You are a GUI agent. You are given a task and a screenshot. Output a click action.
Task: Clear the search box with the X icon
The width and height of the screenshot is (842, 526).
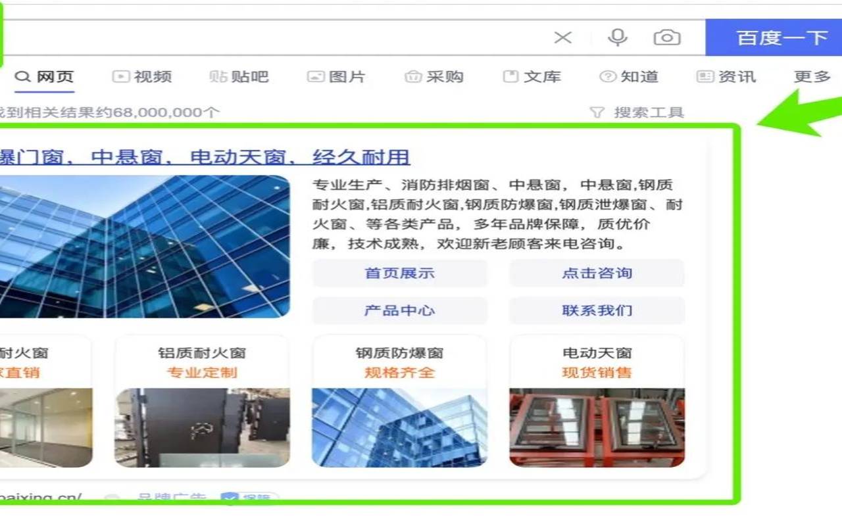(562, 37)
